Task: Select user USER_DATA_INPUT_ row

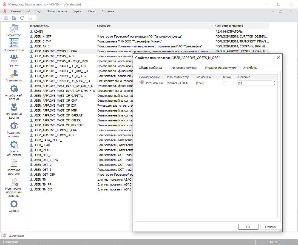Action: pos(81,140)
